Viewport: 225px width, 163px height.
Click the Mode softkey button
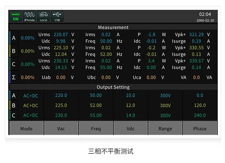(27, 128)
